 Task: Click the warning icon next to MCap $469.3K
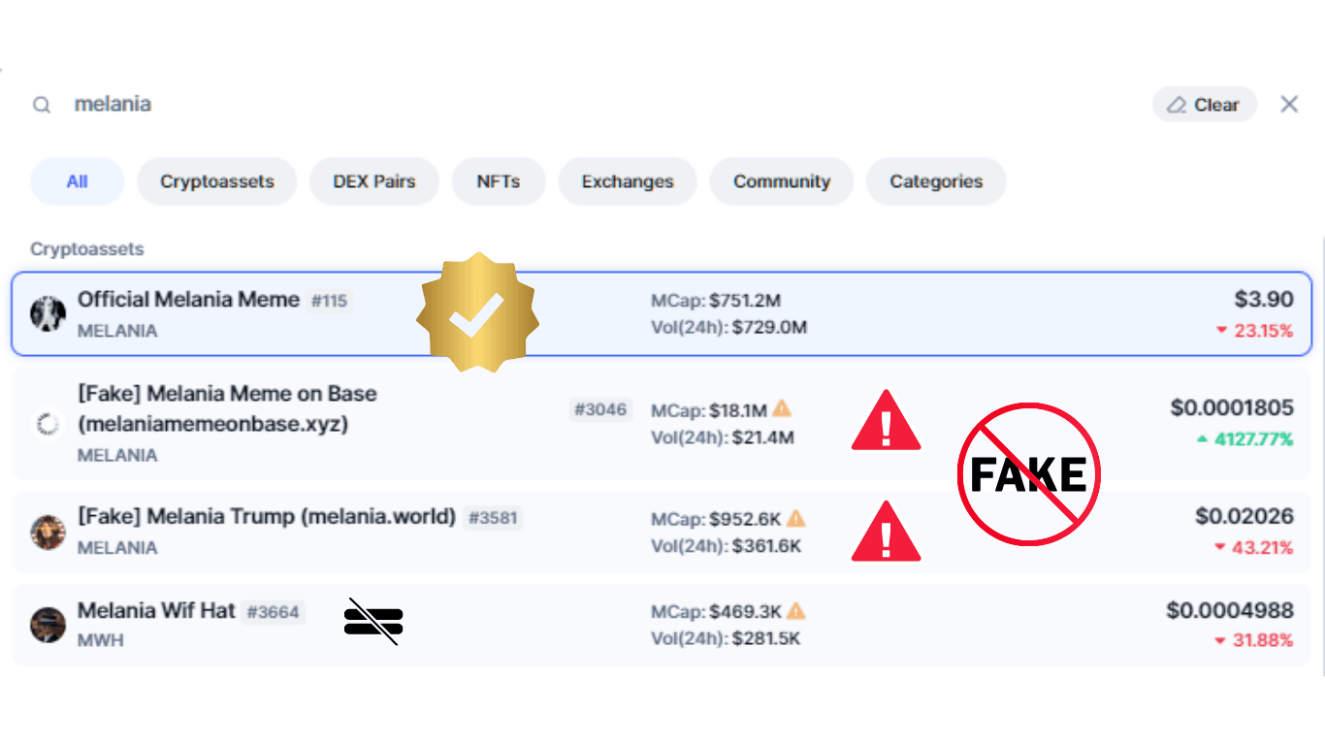[796, 610]
